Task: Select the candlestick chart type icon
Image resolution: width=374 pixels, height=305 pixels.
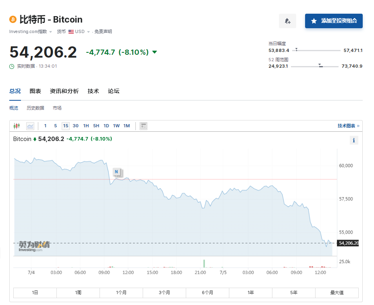Action: pos(17,126)
